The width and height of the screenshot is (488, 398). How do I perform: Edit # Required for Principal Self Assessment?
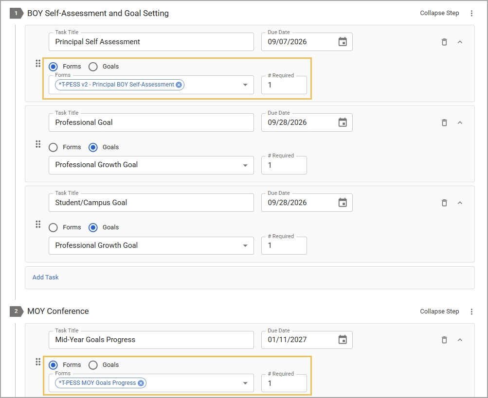[x=284, y=85]
